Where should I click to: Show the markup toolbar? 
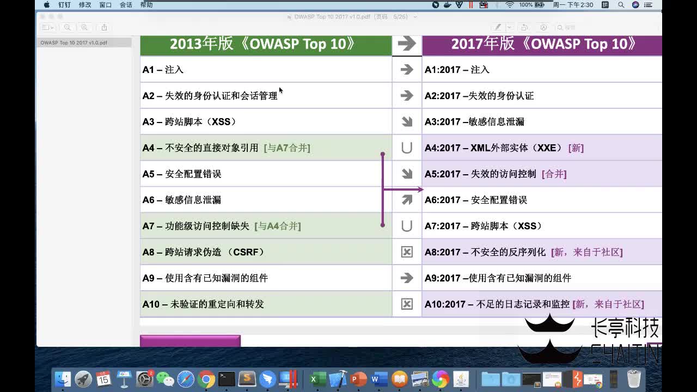click(x=543, y=27)
